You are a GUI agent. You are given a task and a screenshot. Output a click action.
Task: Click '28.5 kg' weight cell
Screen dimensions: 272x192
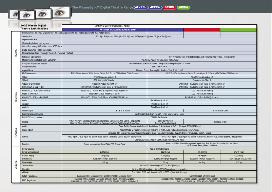(x=104, y=163)
